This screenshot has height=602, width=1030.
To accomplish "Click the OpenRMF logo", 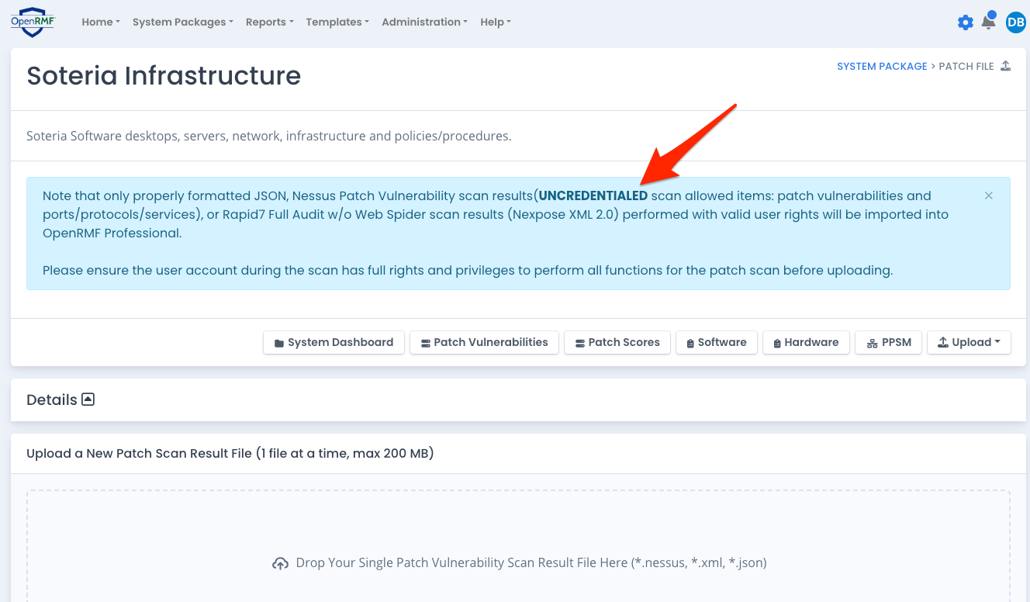I will [x=31, y=22].
